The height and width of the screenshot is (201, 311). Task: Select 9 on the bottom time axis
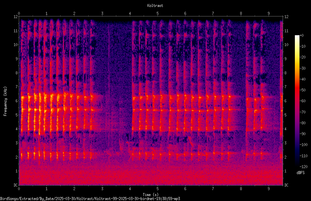(x=269, y=189)
